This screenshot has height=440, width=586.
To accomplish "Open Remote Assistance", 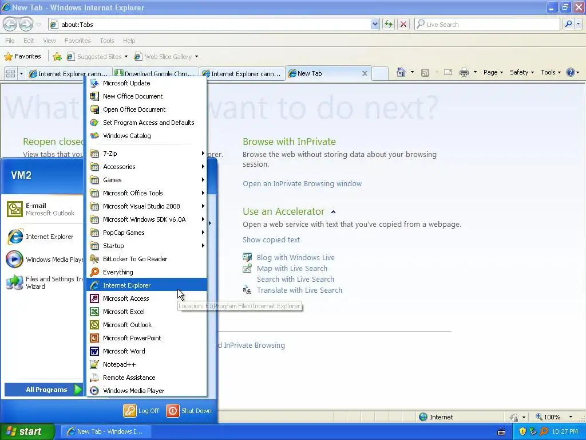I will (x=146, y=378).
